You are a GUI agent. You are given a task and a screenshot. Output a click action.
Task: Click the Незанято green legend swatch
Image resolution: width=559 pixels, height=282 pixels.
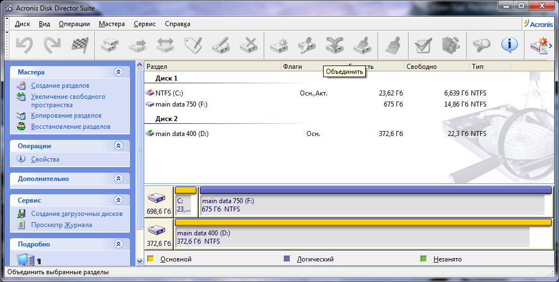424,259
